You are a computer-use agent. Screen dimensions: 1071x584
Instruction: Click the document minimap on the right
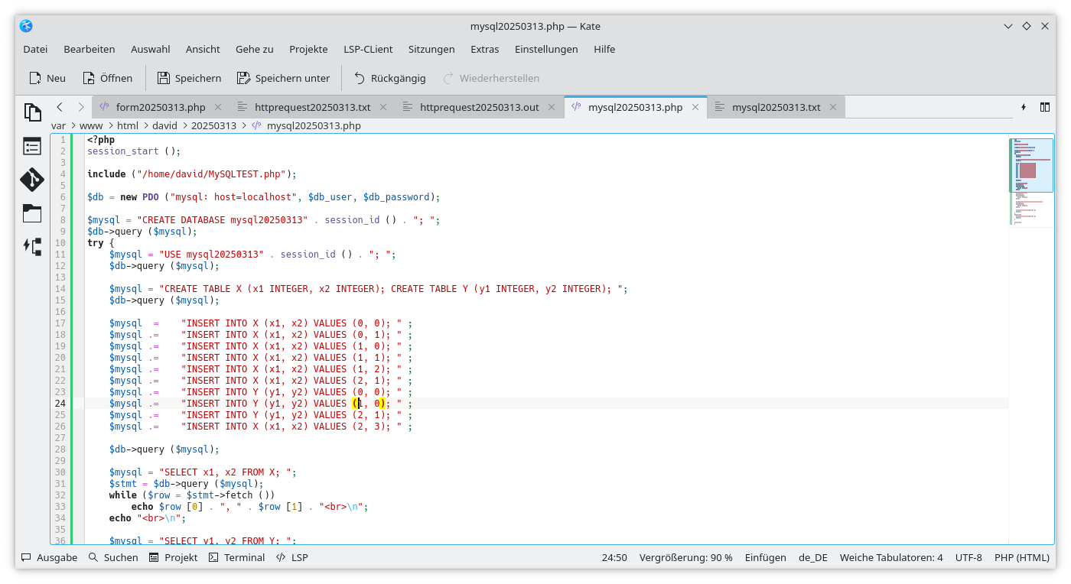[x=1031, y=176]
